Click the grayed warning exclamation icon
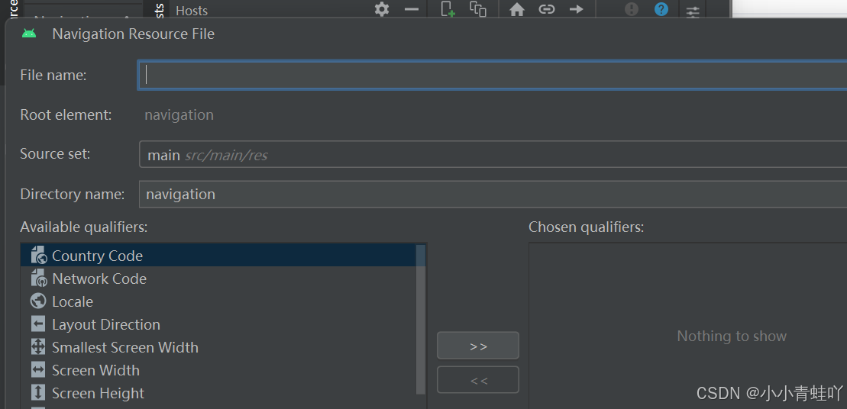Image resolution: width=847 pixels, height=409 pixels. [x=632, y=9]
